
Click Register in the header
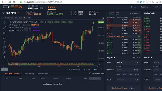click(x=144, y=7)
